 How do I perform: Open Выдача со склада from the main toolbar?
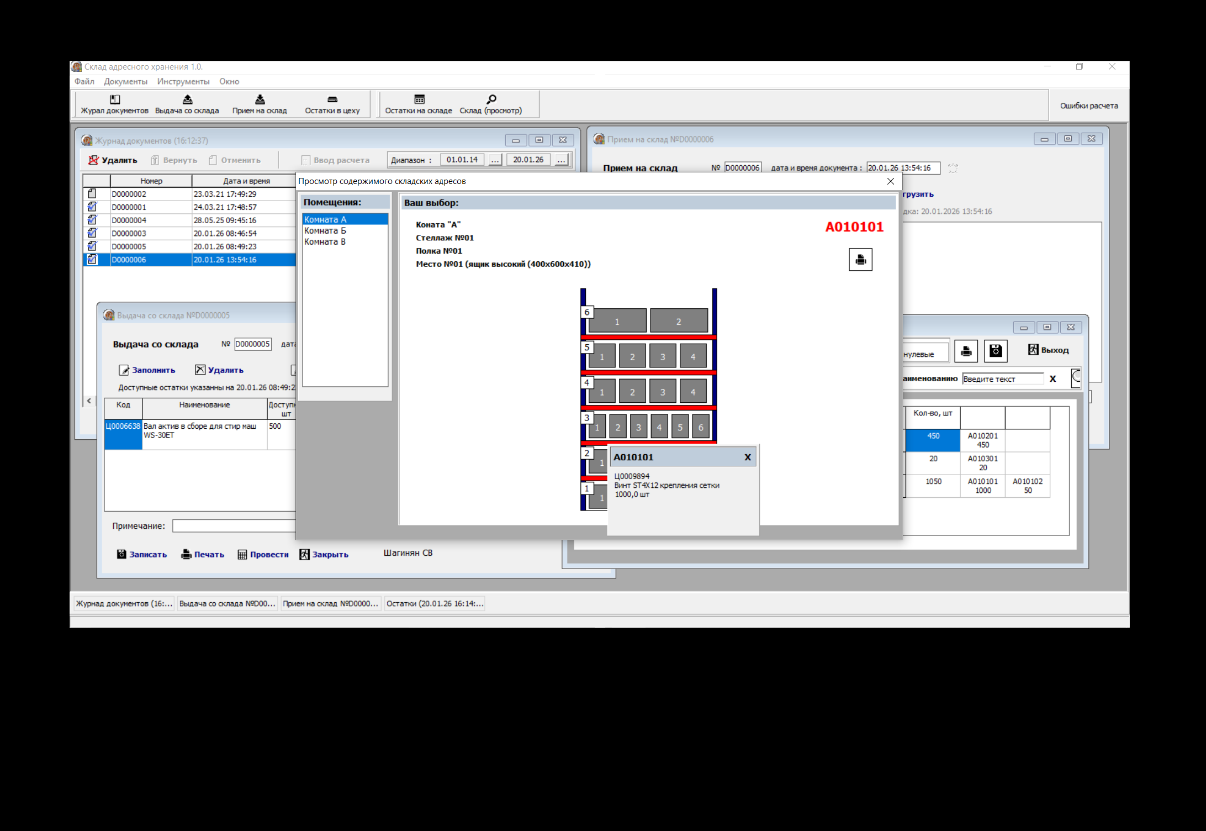coord(187,104)
